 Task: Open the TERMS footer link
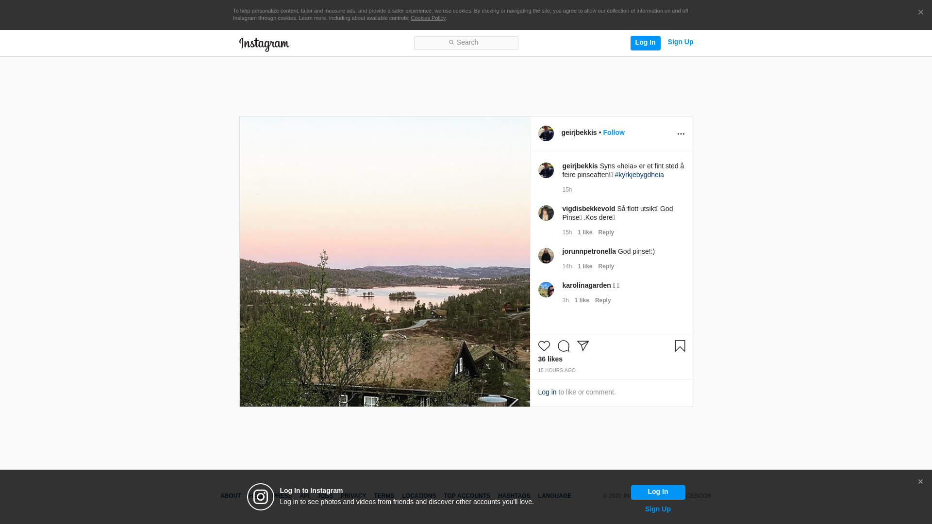point(383,496)
